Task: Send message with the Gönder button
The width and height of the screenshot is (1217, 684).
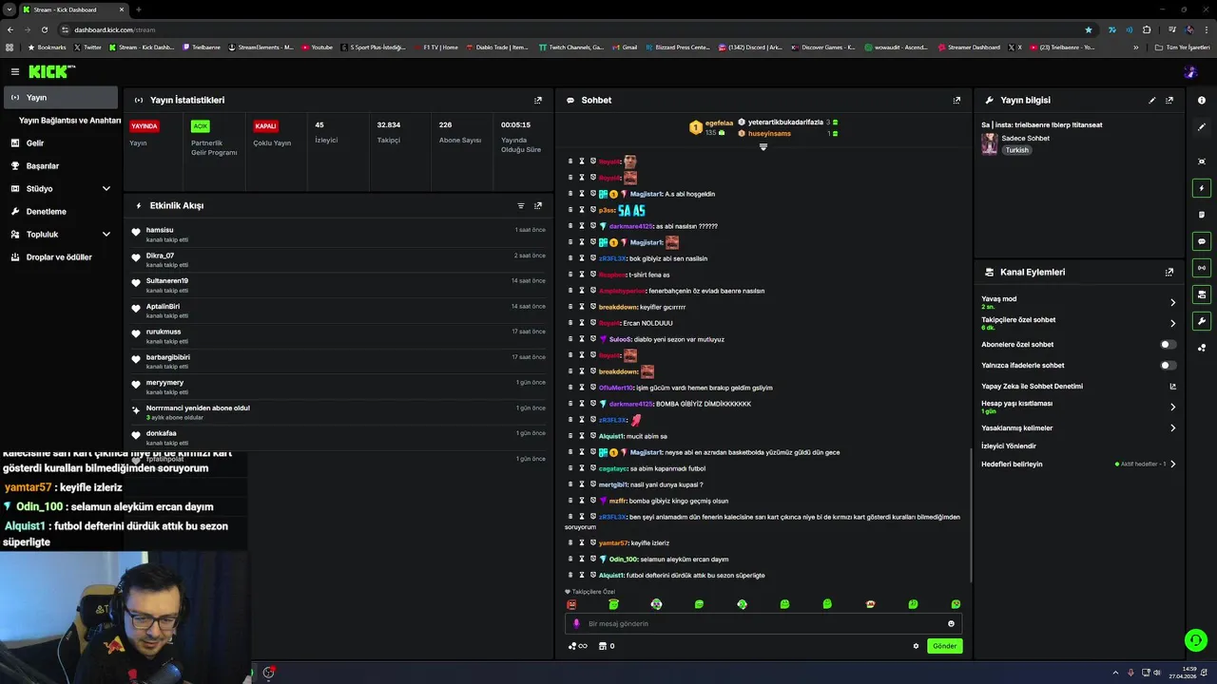Action: pyautogui.click(x=944, y=646)
